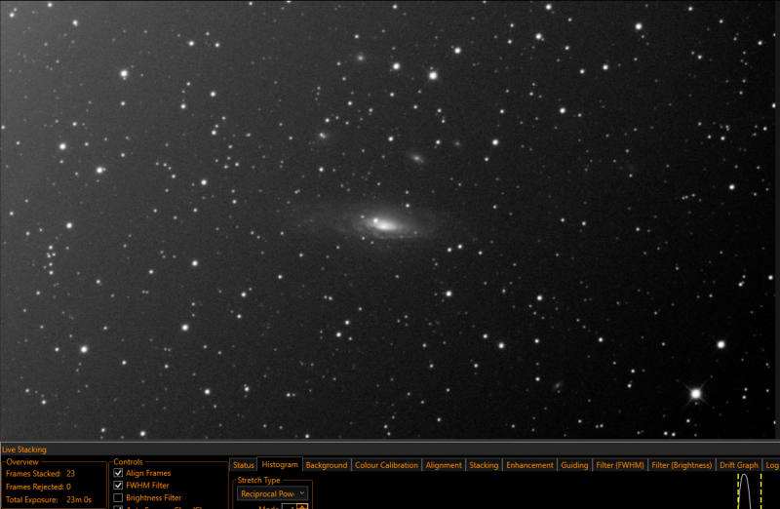Open the Stacking tab
The height and width of the screenshot is (509, 780).
pos(484,465)
